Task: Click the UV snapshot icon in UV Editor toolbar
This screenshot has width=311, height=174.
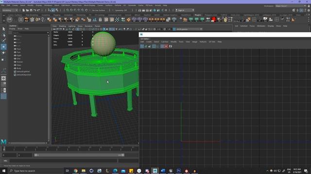Action: click(171, 46)
